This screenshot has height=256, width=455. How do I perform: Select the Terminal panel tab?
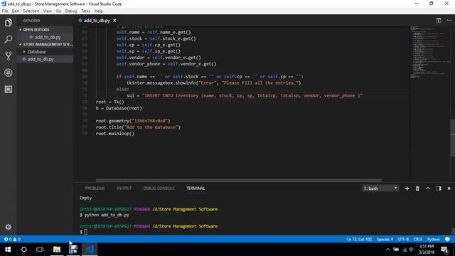click(x=196, y=188)
